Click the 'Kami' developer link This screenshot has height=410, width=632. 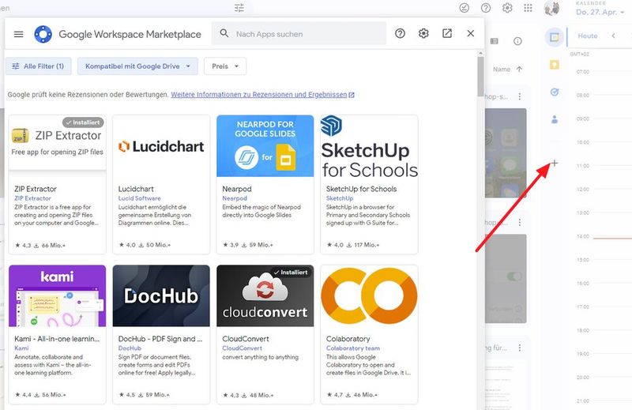[x=21, y=348]
